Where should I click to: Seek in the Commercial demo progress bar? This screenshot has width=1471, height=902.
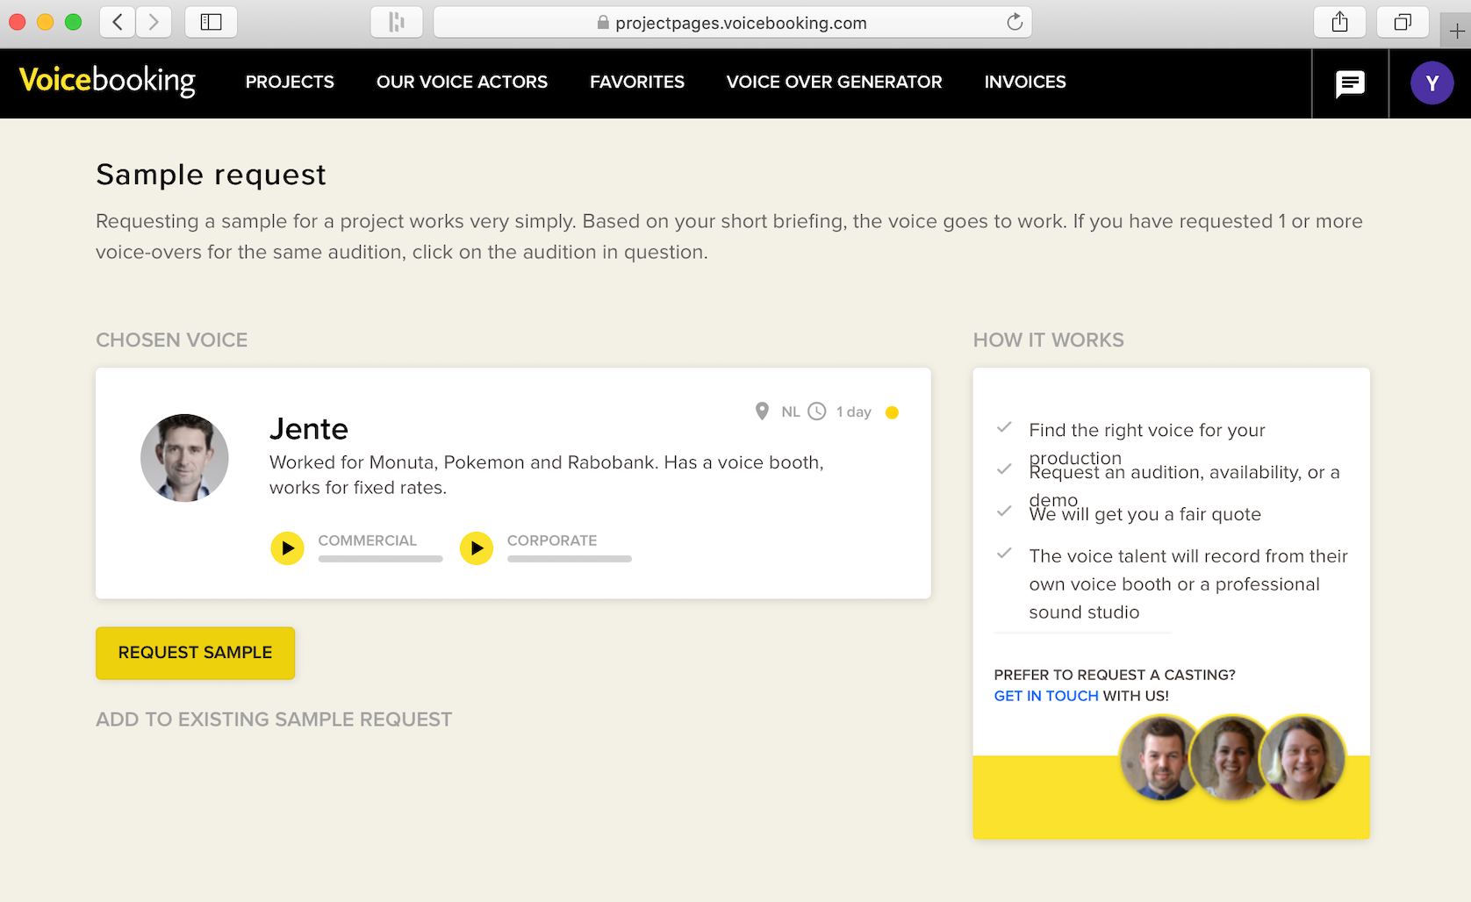pos(380,559)
